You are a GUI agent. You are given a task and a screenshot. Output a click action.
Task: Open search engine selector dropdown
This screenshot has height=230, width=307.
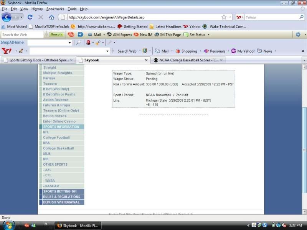pos(239,17)
